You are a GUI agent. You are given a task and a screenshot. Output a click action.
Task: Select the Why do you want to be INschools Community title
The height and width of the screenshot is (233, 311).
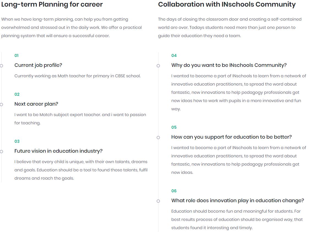point(229,65)
